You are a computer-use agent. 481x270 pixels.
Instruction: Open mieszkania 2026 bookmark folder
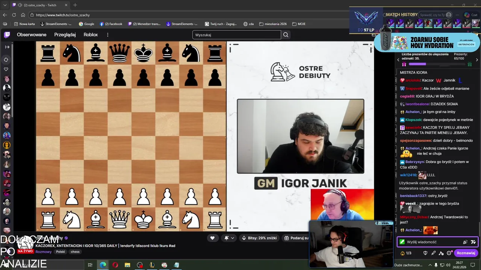(x=273, y=24)
